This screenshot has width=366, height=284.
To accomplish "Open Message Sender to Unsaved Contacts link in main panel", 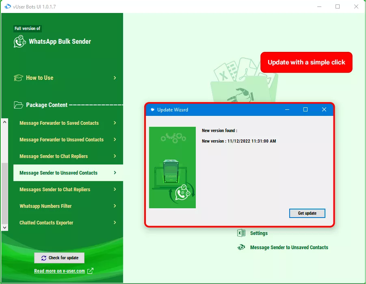I will point(289,248).
